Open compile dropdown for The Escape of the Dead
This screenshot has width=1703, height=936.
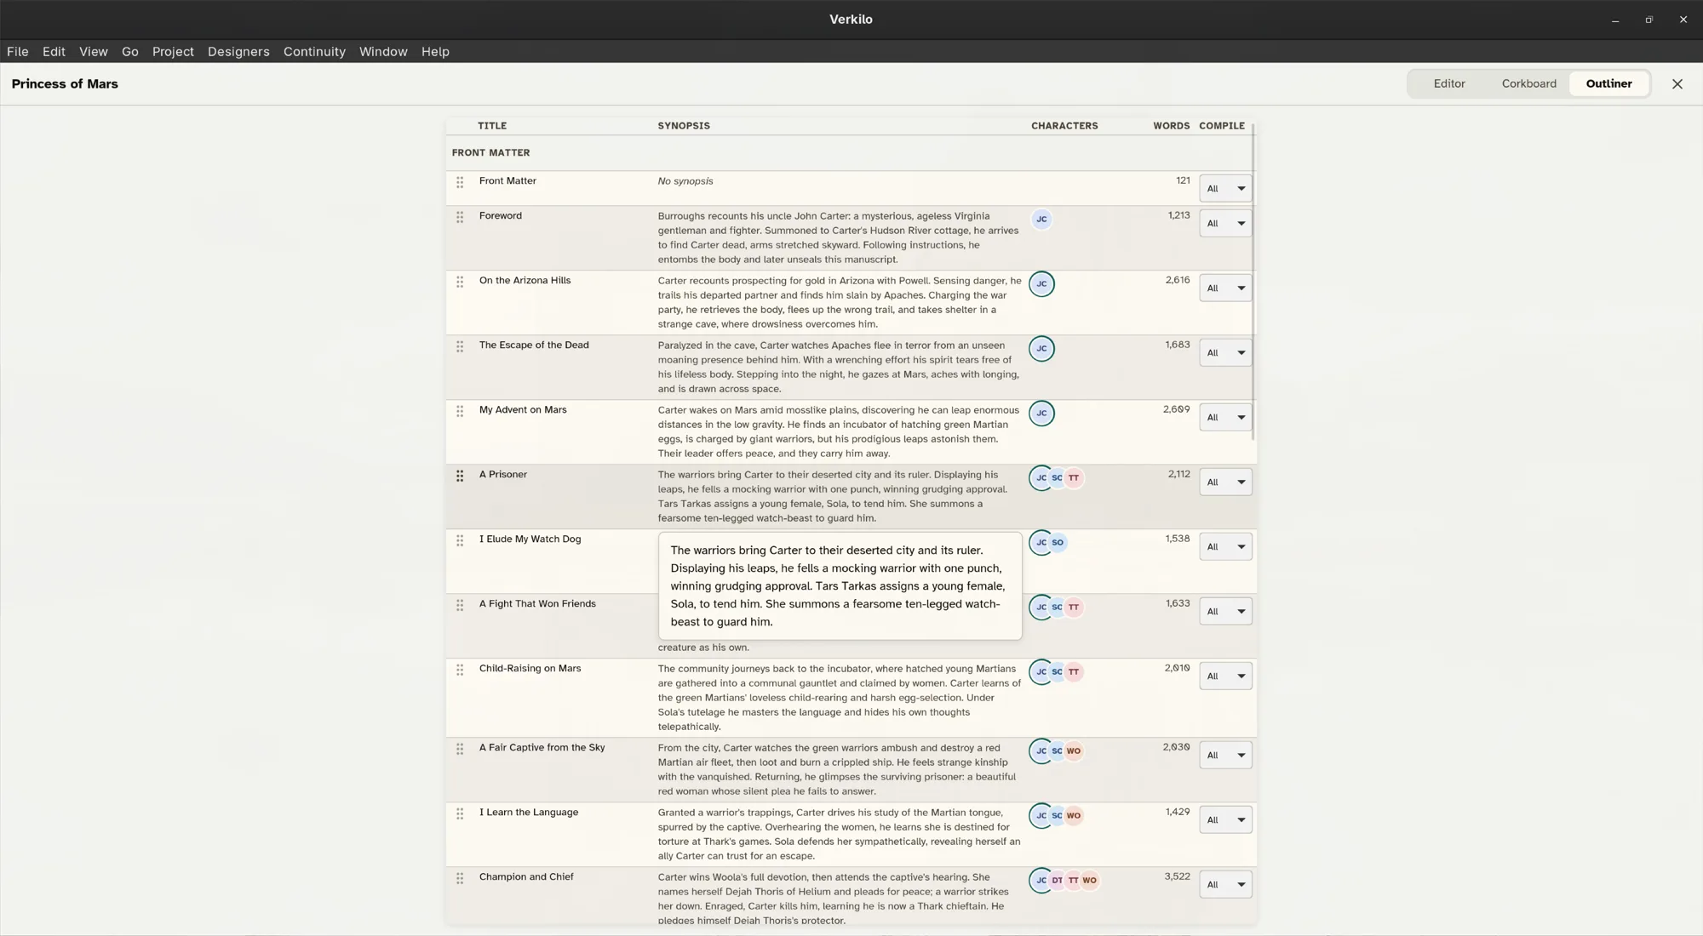point(1225,353)
